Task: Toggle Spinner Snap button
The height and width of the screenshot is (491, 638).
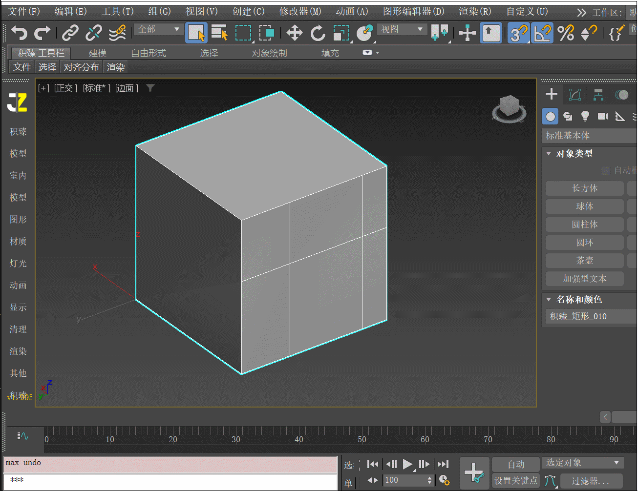Action: pyautogui.click(x=589, y=33)
